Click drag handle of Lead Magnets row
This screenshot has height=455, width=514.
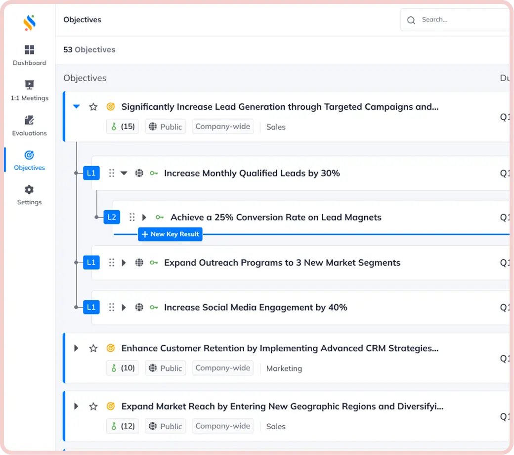coord(132,217)
